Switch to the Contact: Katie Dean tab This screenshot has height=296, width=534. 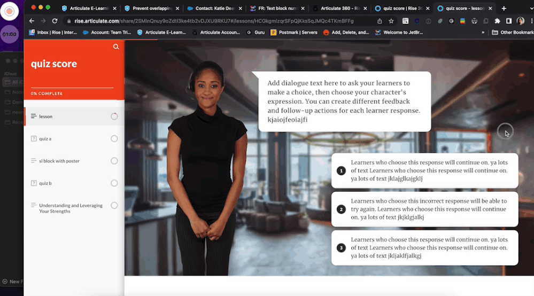pyautogui.click(x=214, y=8)
